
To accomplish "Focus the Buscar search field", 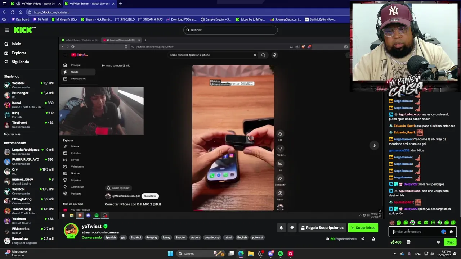I will pyautogui.click(x=230, y=30).
